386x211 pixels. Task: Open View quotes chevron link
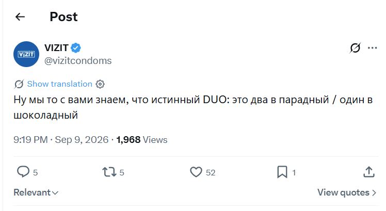pyautogui.click(x=347, y=192)
